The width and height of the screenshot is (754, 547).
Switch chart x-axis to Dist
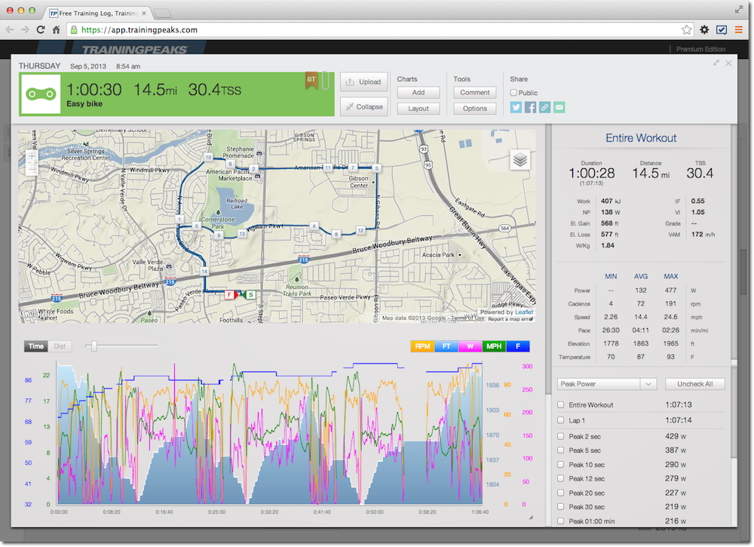[x=60, y=346]
